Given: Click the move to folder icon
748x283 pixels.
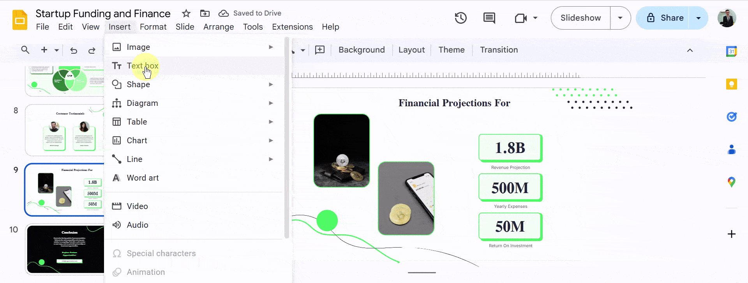Looking at the screenshot, I should point(205,13).
